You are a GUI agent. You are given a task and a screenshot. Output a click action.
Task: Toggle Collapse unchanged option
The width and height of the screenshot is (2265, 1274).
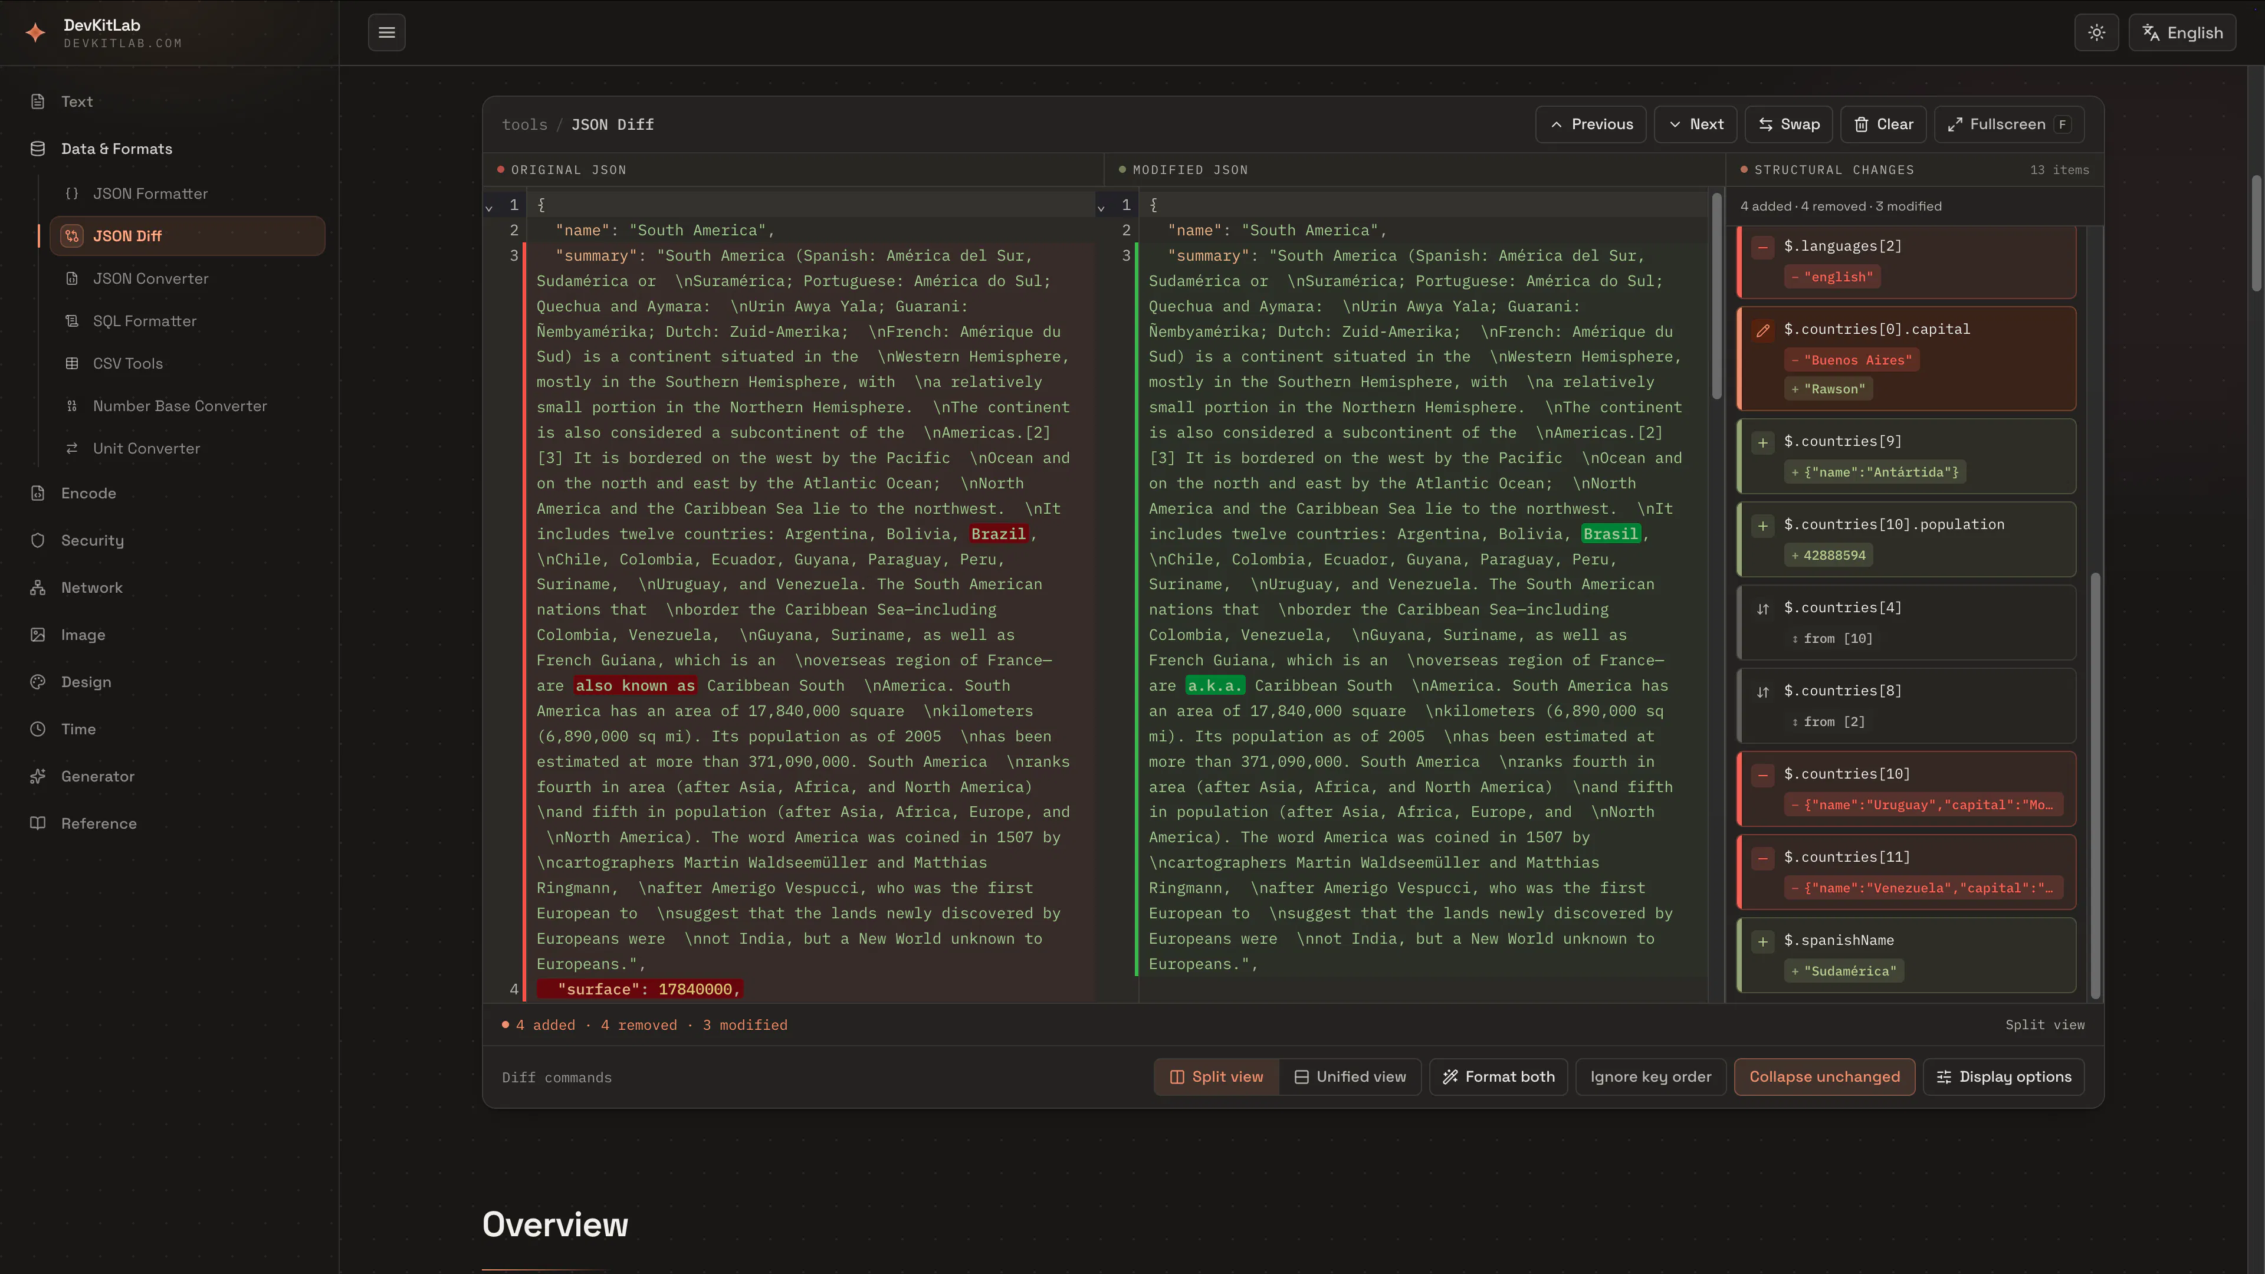1824,1077
